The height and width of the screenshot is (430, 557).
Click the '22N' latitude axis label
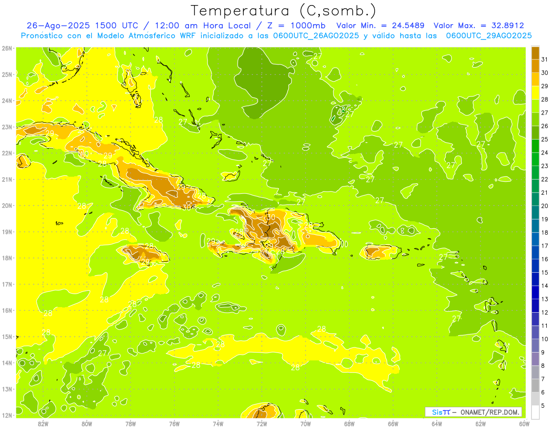coord(7,153)
